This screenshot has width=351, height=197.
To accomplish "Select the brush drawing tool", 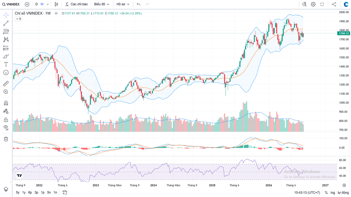I will (x=6, y=56).
